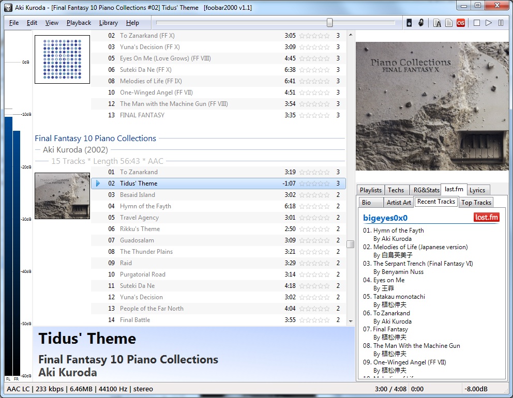
Task: Click rating stars for People of the Far North
Action: (314, 309)
